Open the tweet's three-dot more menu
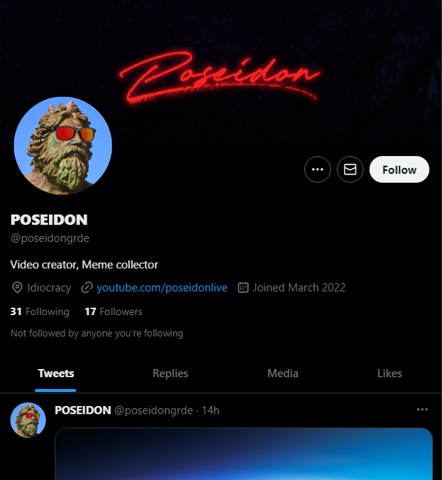The width and height of the screenshot is (442, 480). click(422, 409)
